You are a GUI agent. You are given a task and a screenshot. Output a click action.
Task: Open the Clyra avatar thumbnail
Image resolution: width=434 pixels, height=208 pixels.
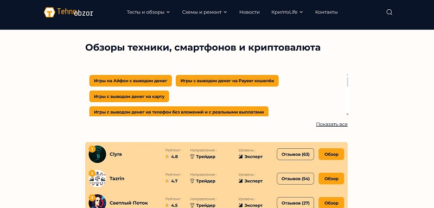(x=98, y=154)
